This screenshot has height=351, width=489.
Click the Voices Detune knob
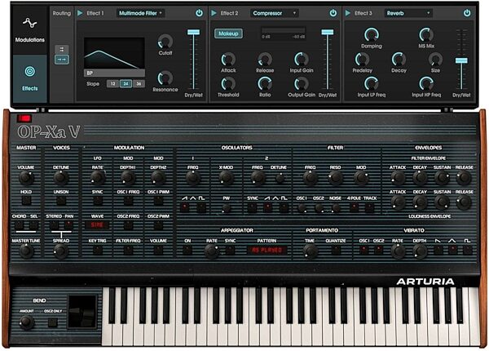coord(61,177)
